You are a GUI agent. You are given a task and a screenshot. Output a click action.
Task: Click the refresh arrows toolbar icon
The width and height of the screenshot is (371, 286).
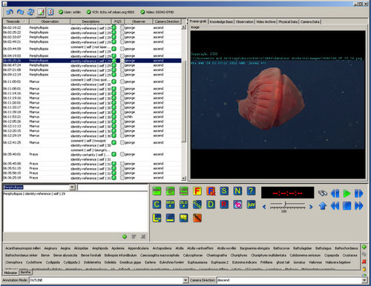coord(30,12)
